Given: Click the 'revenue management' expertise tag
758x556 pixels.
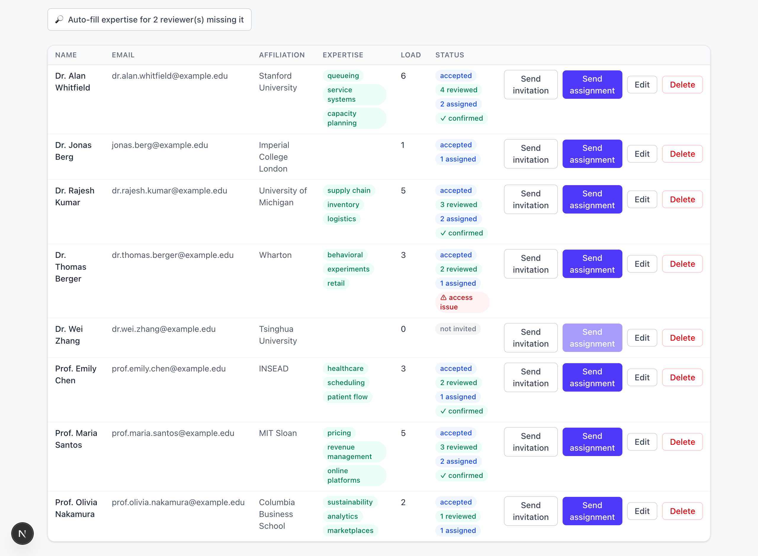Looking at the screenshot, I should point(354,452).
